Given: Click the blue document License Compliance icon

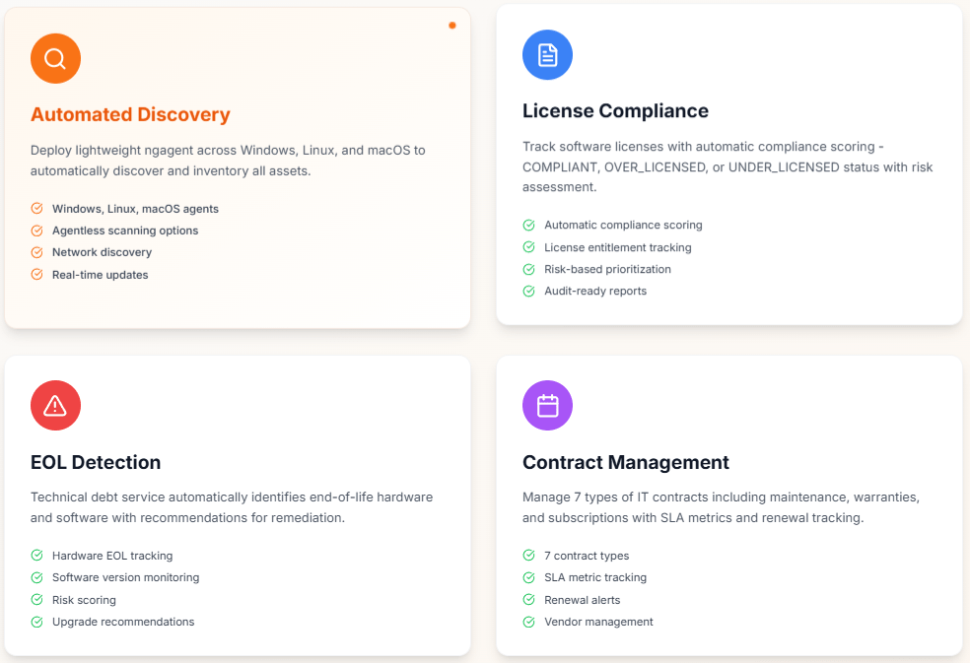Looking at the screenshot, I should [547, 55].
